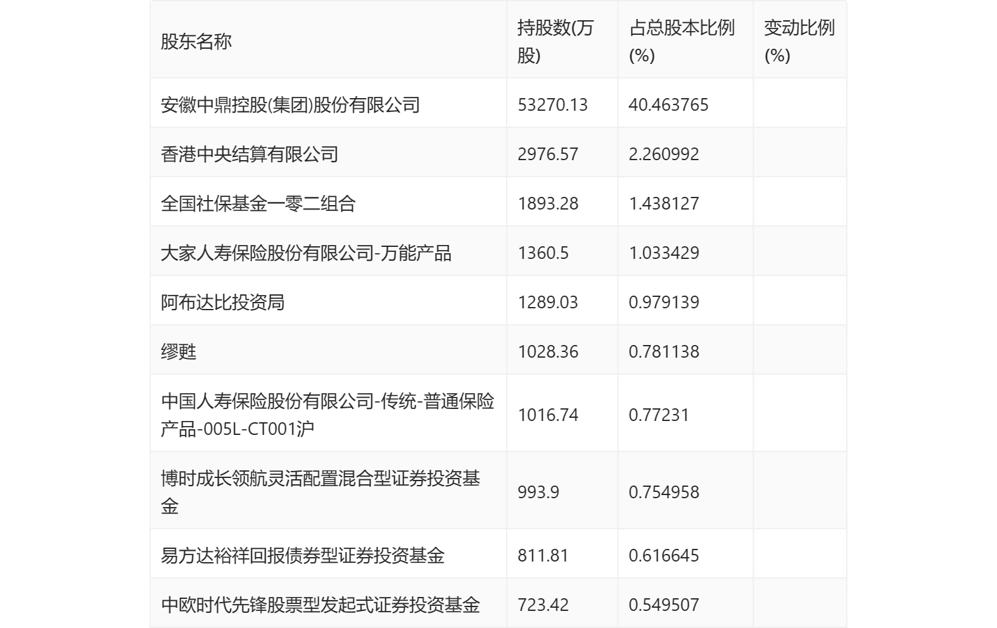This screenshot has width=997, height=628.
Task: Click the shareholding value 53270.13
Action: tap(552, 104)
